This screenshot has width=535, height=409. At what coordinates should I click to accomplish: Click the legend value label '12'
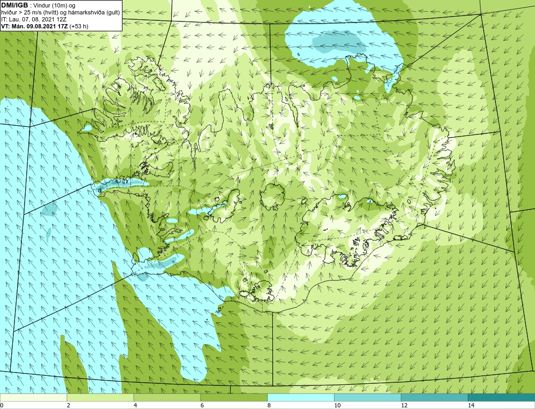404,405
